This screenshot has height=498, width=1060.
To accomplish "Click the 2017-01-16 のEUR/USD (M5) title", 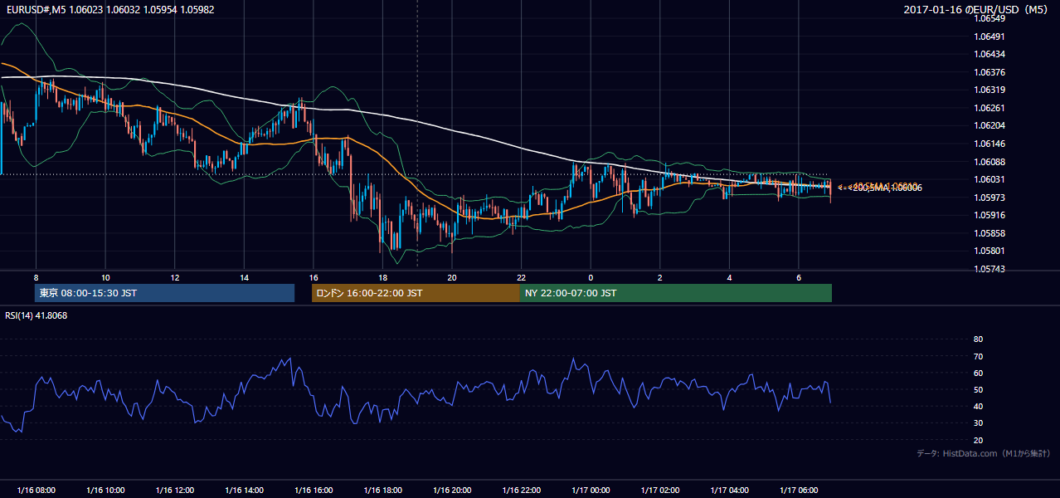I will pyautogui.click(x=977, y=10).
